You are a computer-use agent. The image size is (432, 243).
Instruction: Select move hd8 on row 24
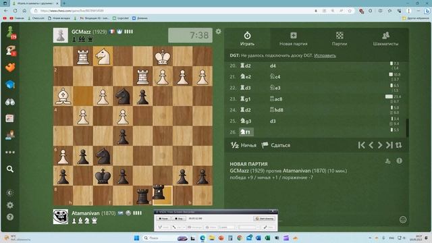[x=277, y=110]
